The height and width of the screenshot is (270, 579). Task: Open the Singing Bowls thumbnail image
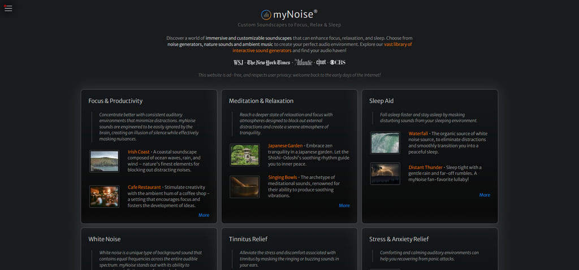[x=244, y=186]
